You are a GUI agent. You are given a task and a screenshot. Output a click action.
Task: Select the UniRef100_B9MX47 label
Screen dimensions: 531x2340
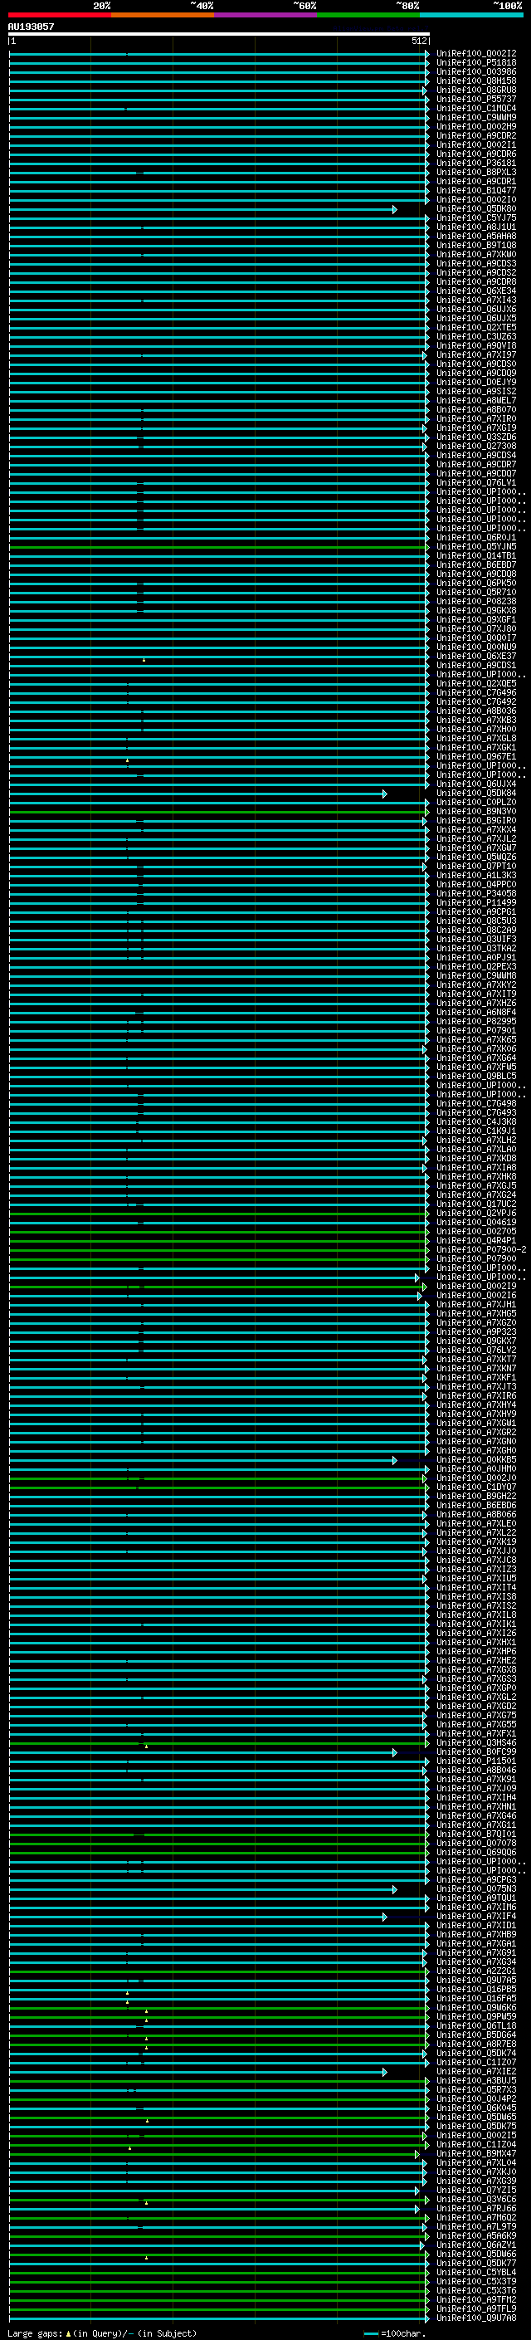(x=476, y=2154)
